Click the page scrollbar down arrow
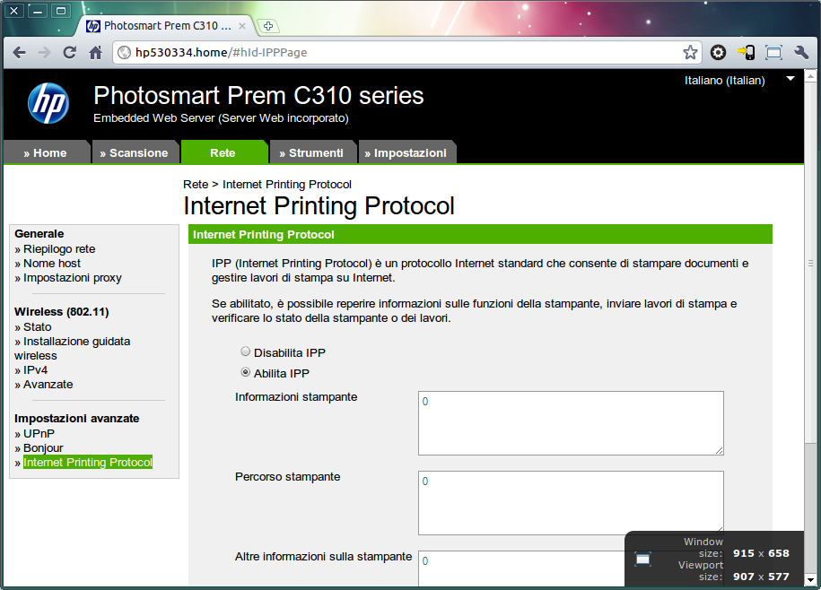The width and height of the screenshot is (821, 590). pyautogui.click(x=810, y=579)
